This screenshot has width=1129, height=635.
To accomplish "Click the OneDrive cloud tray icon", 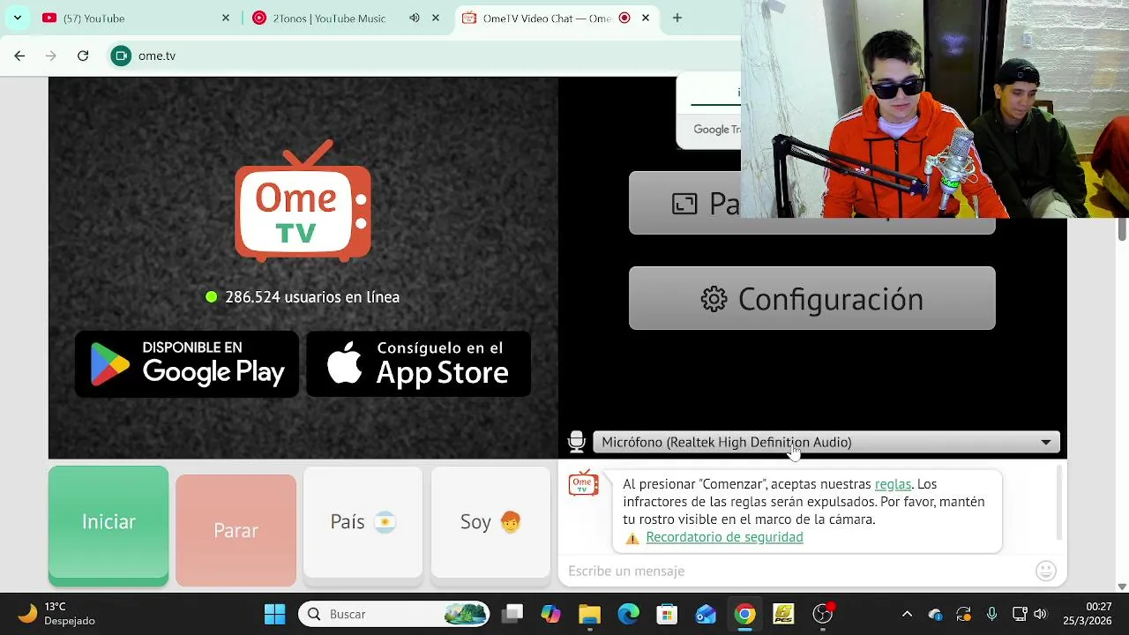I will (935, 614).
